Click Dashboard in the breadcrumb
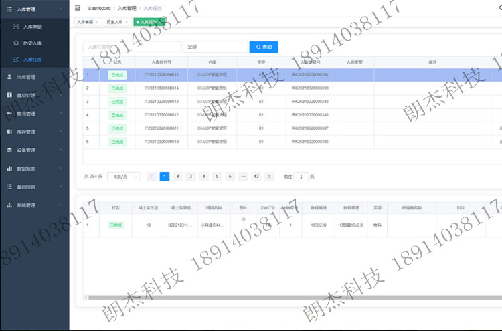 [x=99, y=8]
